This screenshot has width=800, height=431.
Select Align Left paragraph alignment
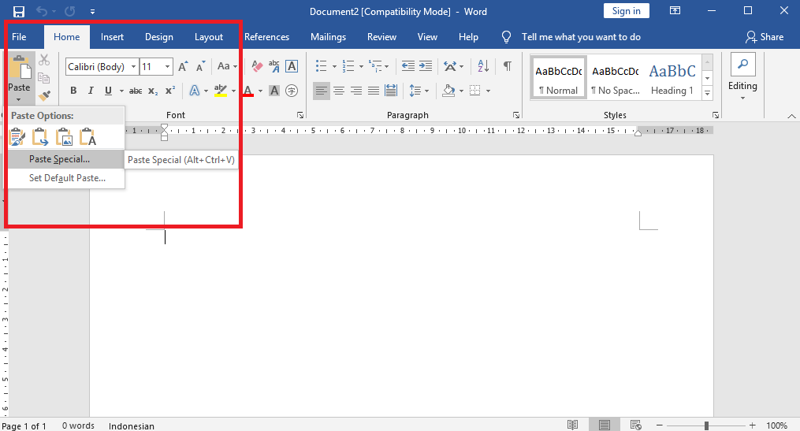click(322, 91)
